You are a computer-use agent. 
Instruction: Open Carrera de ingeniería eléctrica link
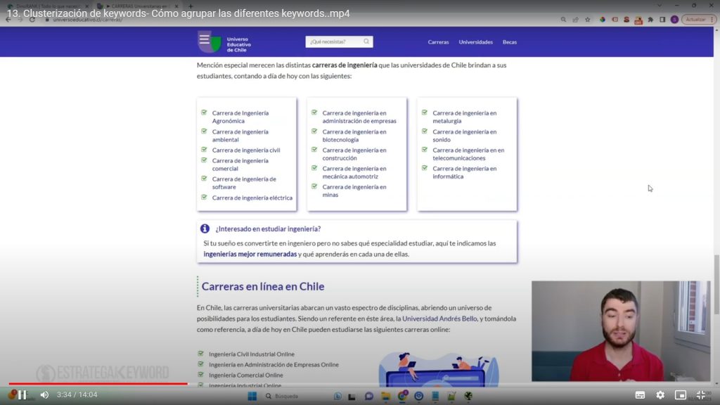[252, 198]
